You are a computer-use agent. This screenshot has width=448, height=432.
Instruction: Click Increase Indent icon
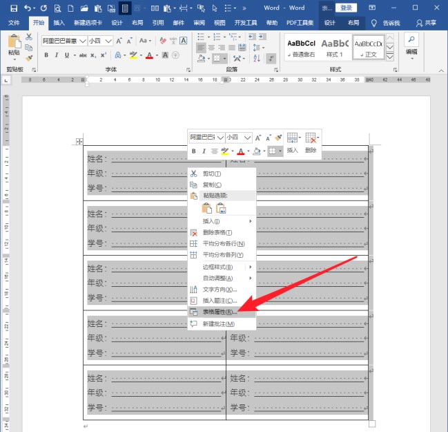tap(262, 37)
